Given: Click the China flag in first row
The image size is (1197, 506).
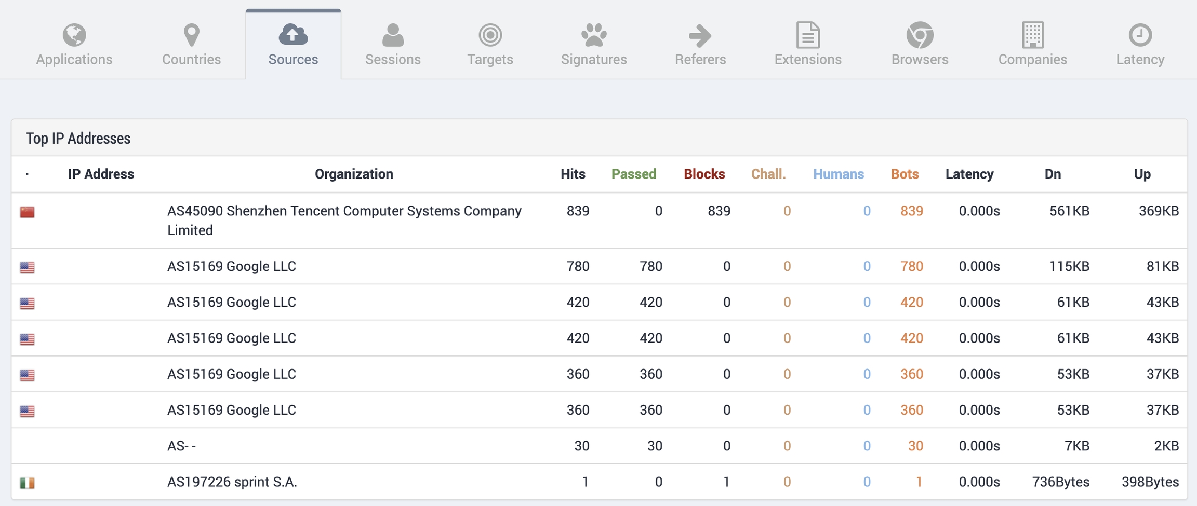Looking at the screenshot, I should 27,212.
